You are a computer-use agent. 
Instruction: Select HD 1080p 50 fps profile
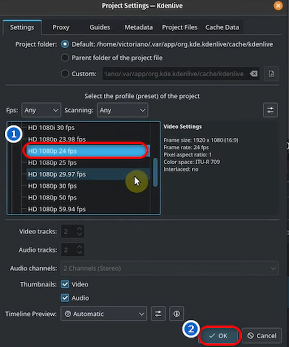click(x=88, y=198)
